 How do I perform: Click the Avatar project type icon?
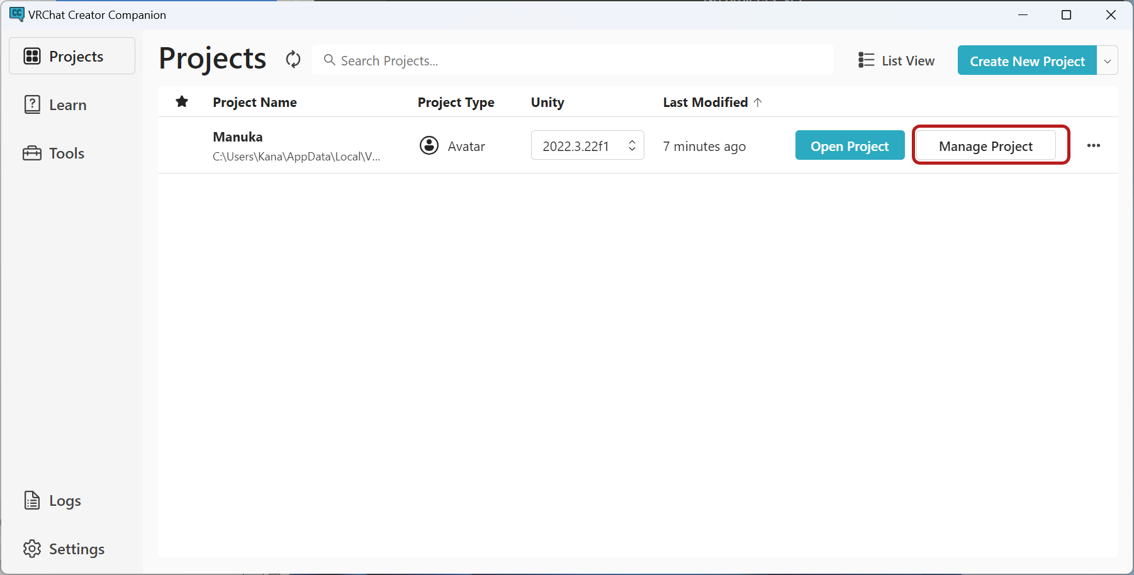pos(429,145)
